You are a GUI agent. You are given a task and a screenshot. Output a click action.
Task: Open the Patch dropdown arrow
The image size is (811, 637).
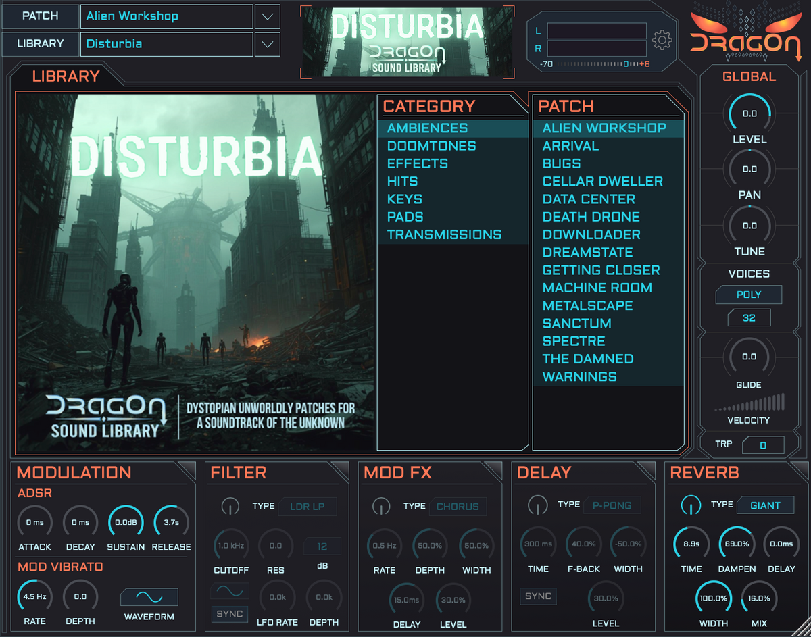tap(268, 16)
